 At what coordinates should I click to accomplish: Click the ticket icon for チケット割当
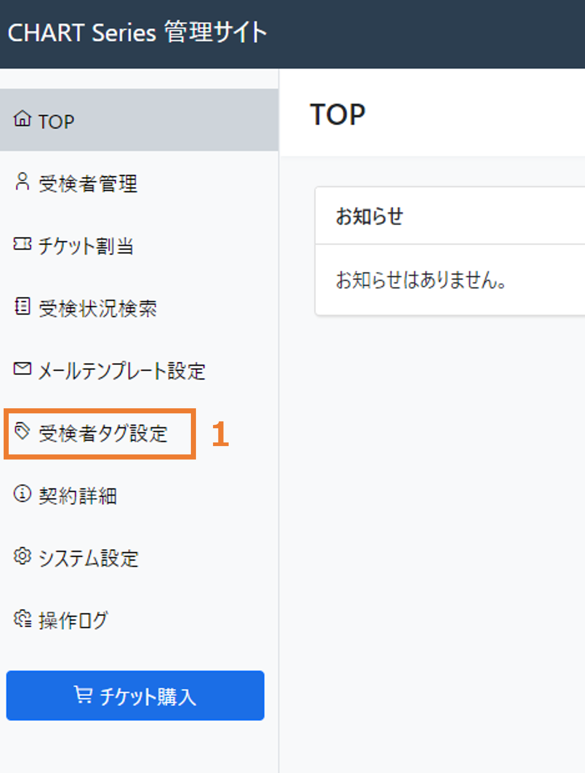pyautogui.click(x=22, y=244)
